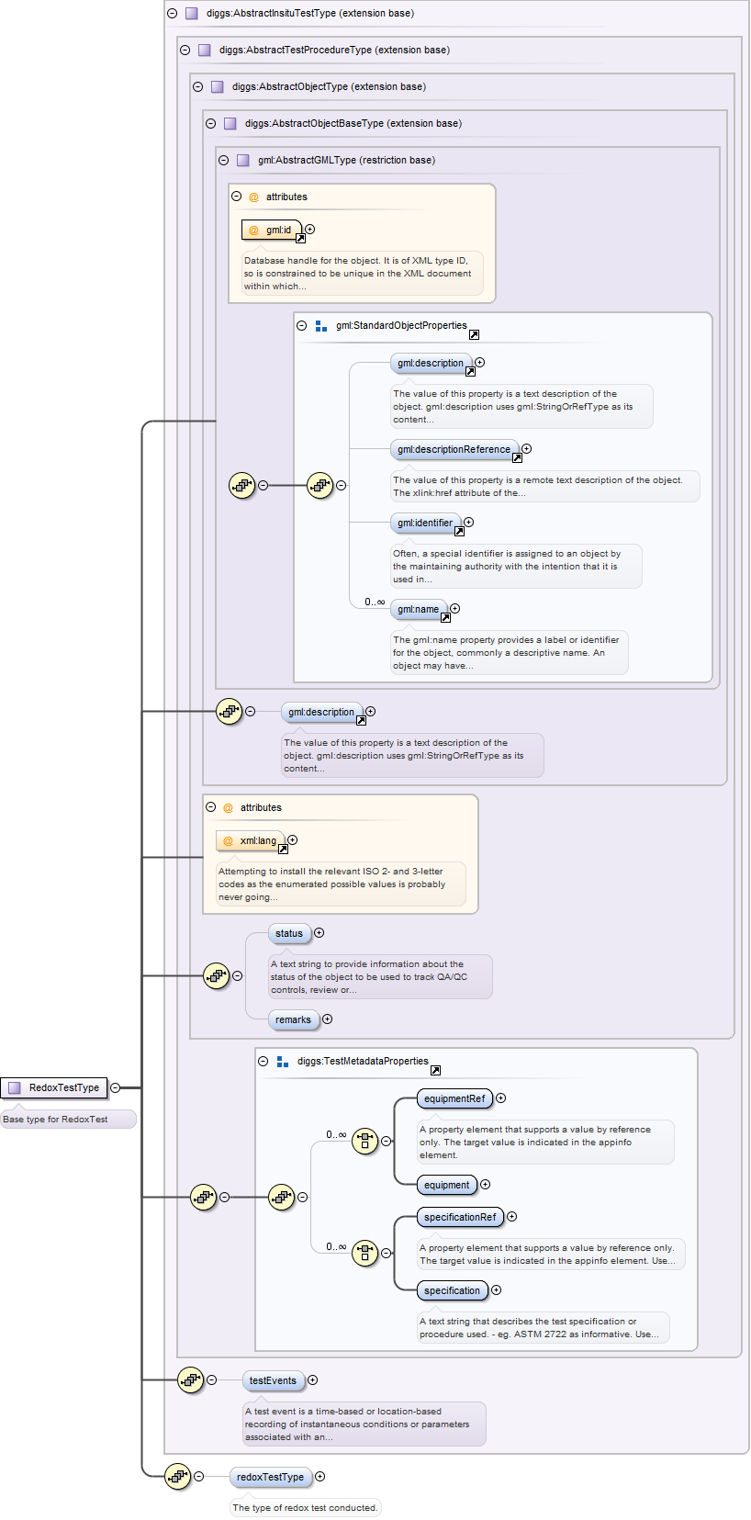This screenshot has height=1520, width=751.
Task: Collapse the diggs:AbstractInsituTestType section
Action: pyautogui.click(x=172, y=13)
